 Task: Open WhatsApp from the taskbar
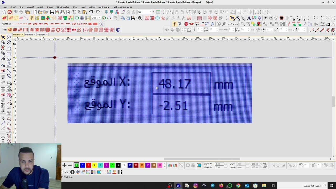coord(230,186)
